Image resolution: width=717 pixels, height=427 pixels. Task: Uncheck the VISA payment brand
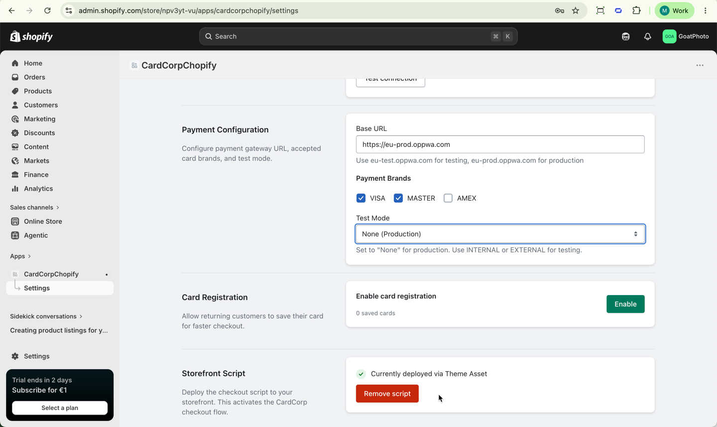(x=361, y=198)
